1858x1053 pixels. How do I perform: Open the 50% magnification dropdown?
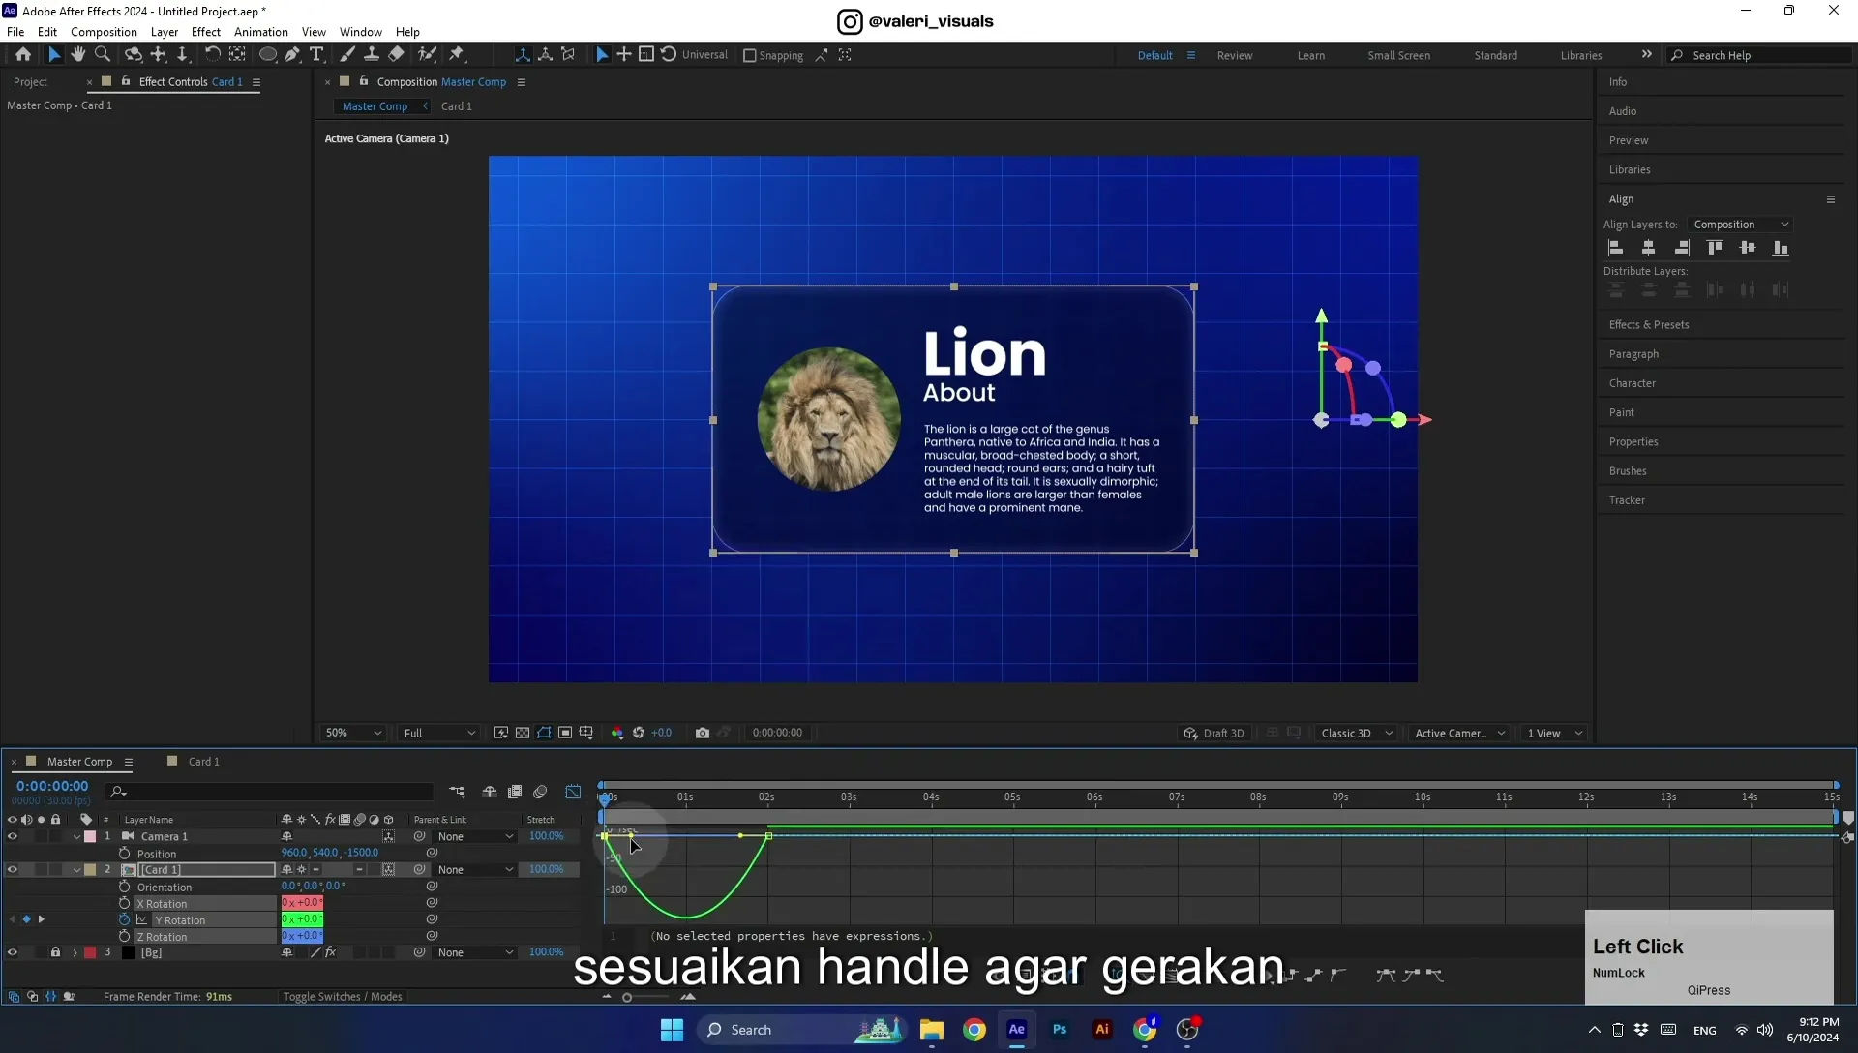(x=353, y=733)
